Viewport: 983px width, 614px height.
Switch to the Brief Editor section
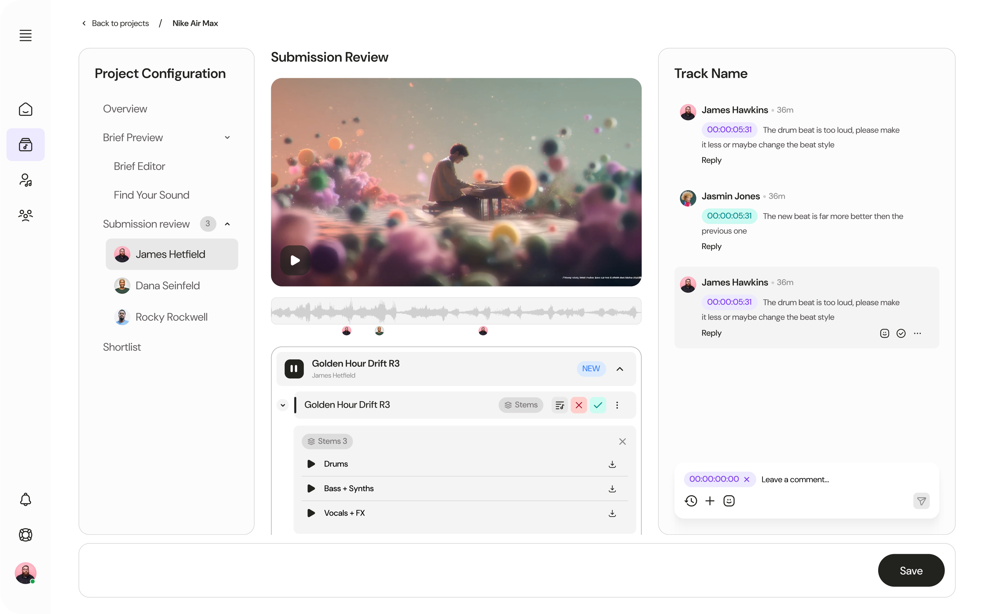(139, 166)
